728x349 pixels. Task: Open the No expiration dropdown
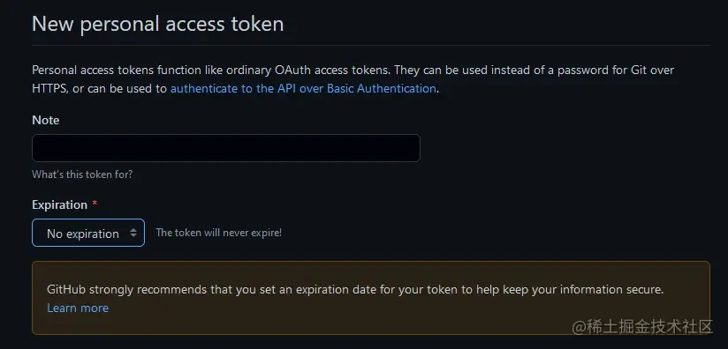pos(88,233)
